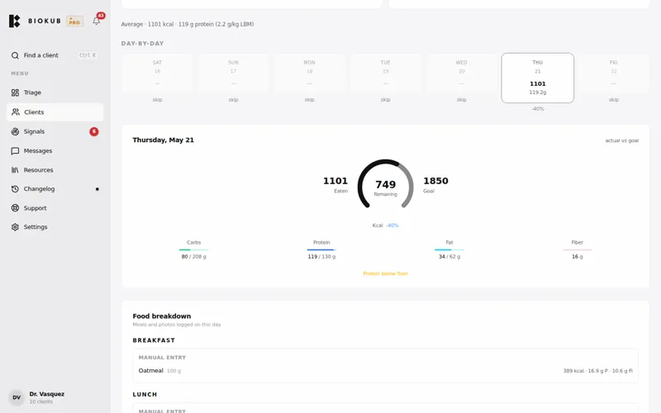The height and width of the screenshot is (413, 661).
Task: Click the LUNCH section label
Action: tap(145, 395)
